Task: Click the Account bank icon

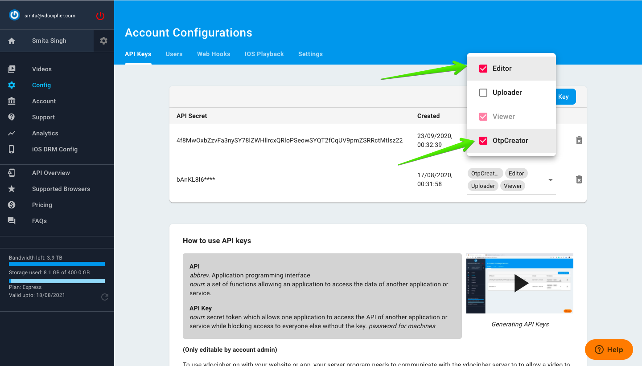Action: pos(12,101)
